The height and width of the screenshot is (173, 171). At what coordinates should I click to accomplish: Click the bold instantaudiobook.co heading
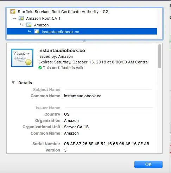(x=62, y=50)
